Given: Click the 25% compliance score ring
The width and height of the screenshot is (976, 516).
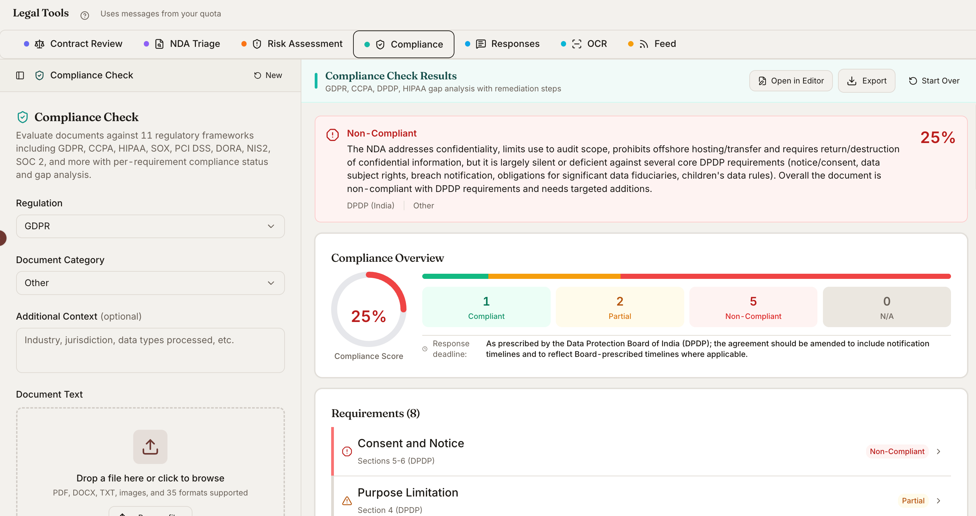Looking at the screenshot, I should coord(368,309).
